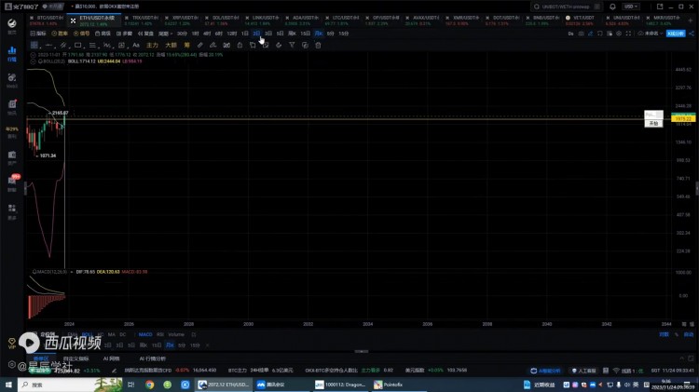Image resolution: width=699 pixels, height=392 pixels.
Task: Enter fullscreen chart mode icon
Action: pos(628,34)
